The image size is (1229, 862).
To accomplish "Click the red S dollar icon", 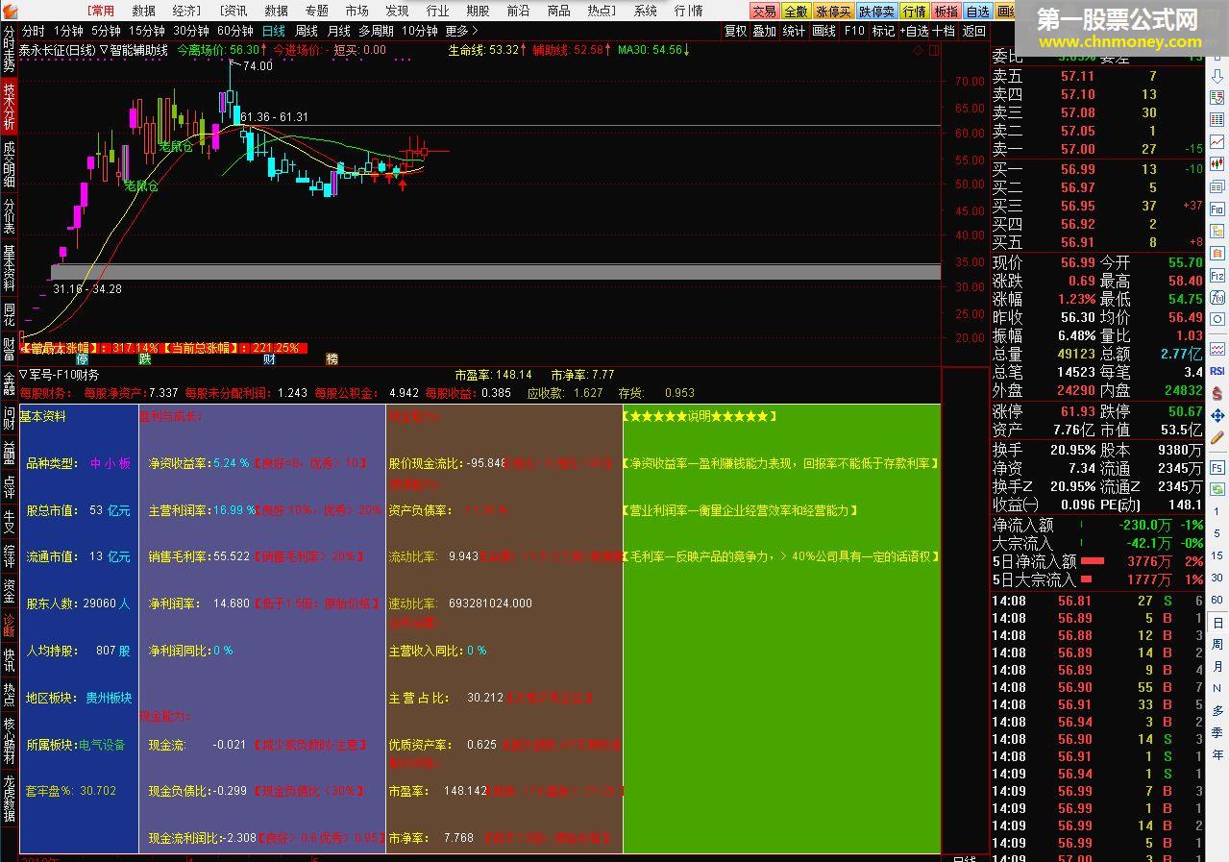I will (1217, 393).
